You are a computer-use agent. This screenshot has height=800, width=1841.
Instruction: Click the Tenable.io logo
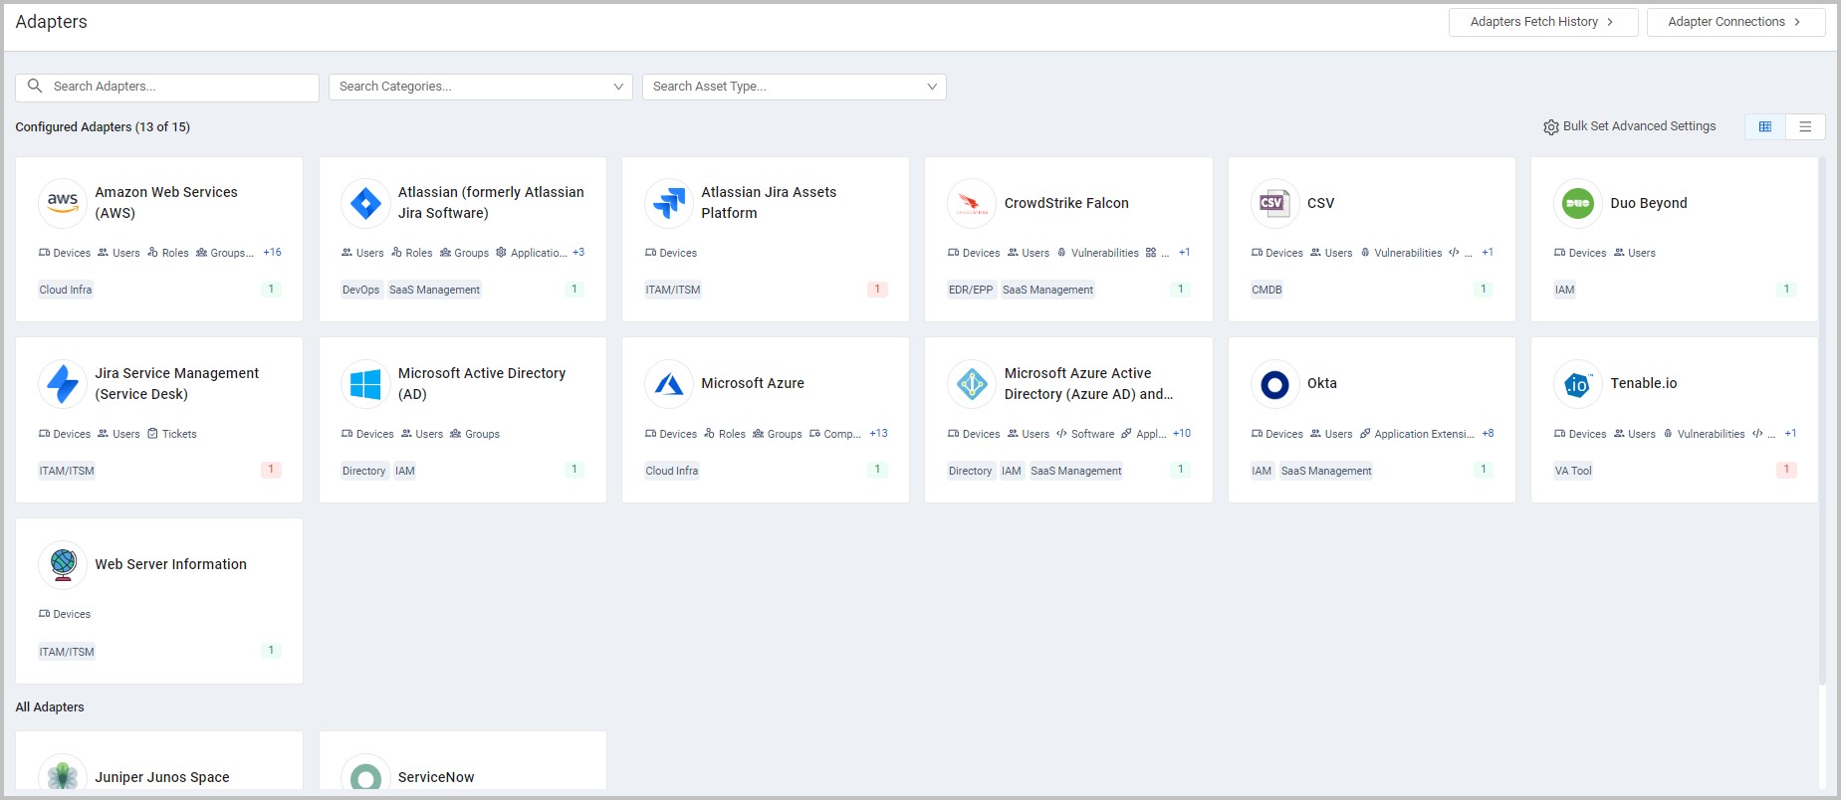click(x=1578, y=384)
